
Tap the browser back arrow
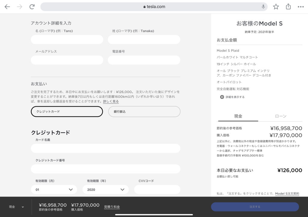click(x=7, y=7)
